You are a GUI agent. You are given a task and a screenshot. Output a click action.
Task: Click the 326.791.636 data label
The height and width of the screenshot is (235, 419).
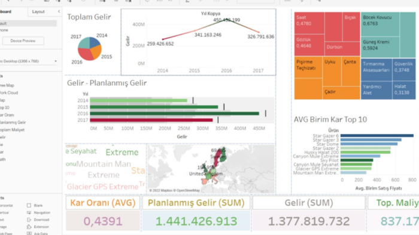coord(260,37)
